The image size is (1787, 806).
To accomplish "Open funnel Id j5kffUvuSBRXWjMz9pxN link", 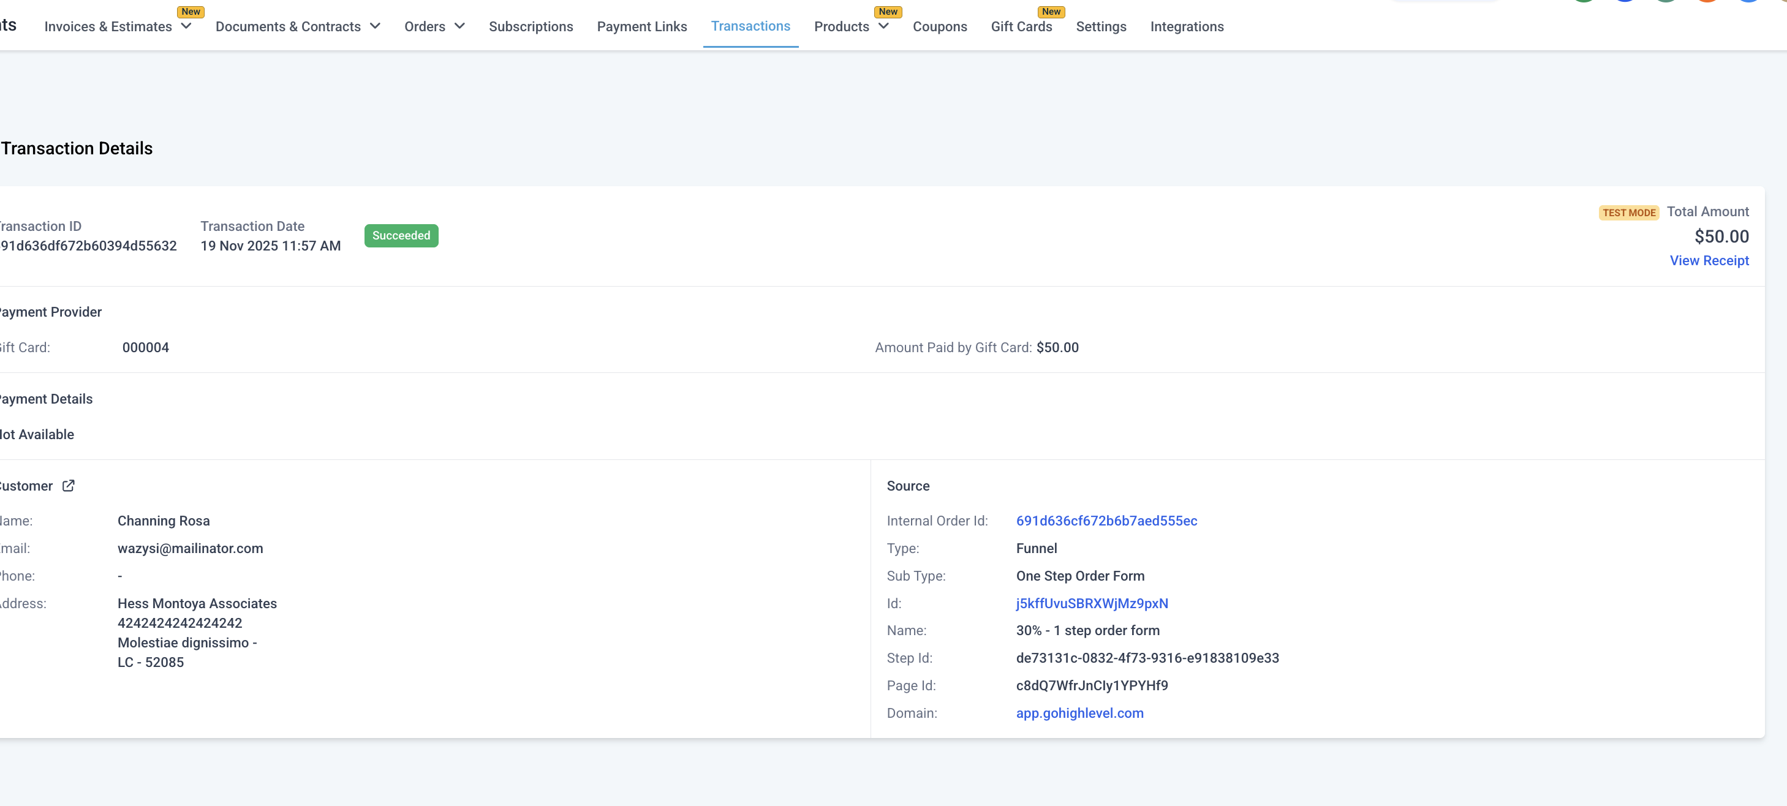I will tap(1091, 603).
